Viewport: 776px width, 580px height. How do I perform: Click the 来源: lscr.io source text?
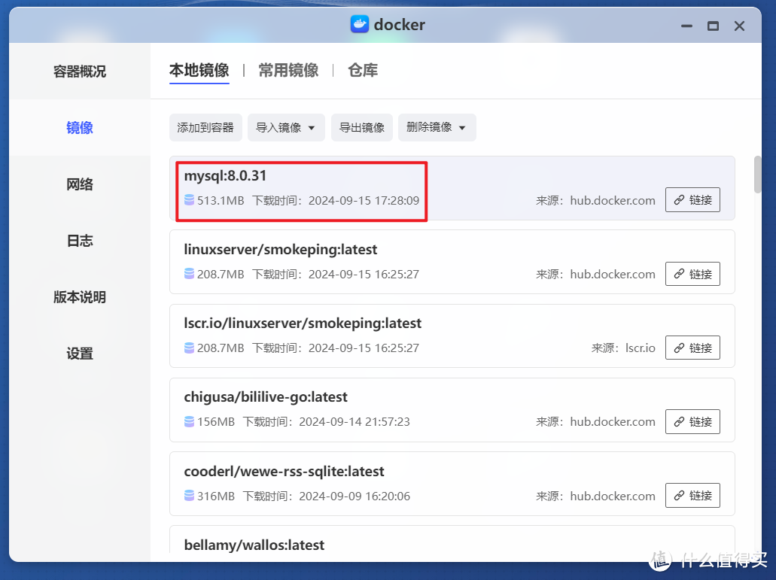point(623,348)
